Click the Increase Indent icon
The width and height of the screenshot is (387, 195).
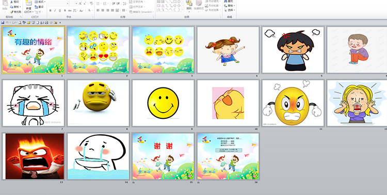(118, 4)
